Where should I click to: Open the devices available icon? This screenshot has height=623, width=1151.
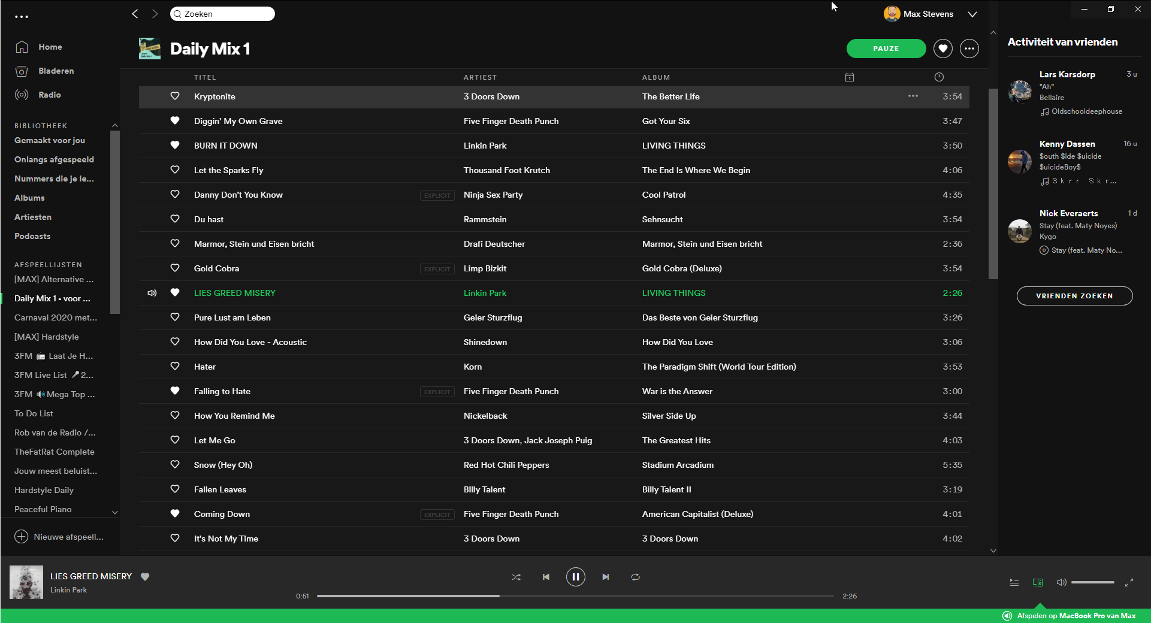(1038, 582)
